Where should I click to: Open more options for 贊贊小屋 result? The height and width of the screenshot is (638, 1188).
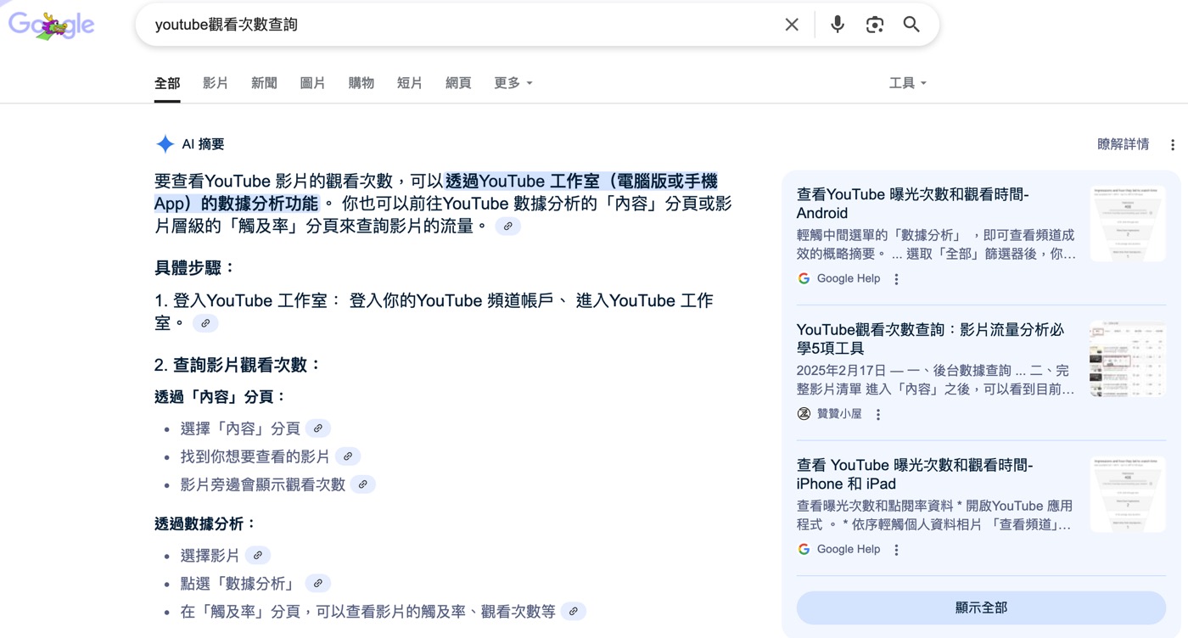[x=878, y=415]
